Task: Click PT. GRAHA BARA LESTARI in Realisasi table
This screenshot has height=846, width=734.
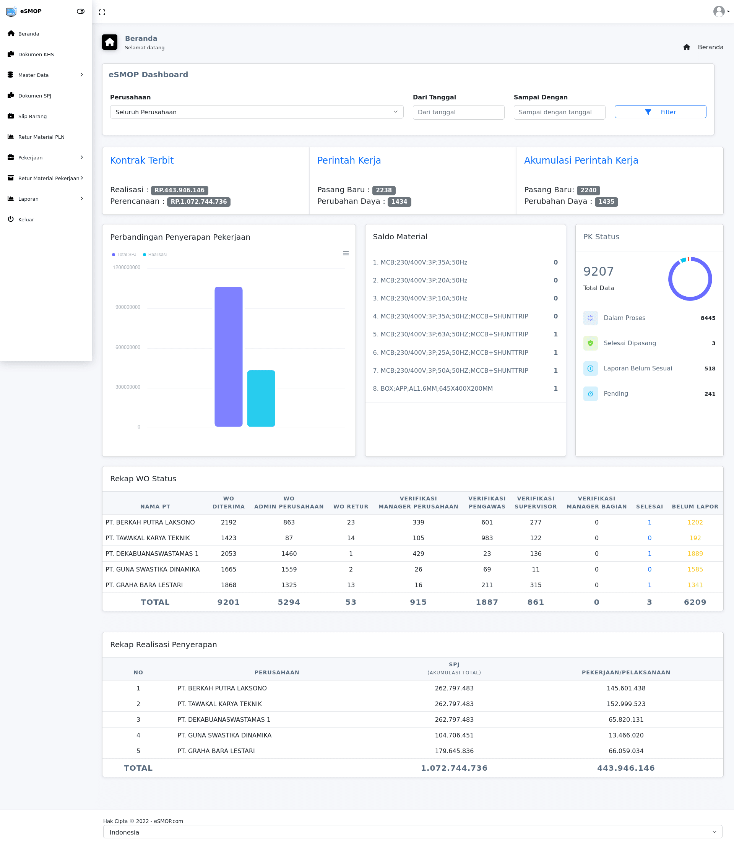Action: (216, 751)
